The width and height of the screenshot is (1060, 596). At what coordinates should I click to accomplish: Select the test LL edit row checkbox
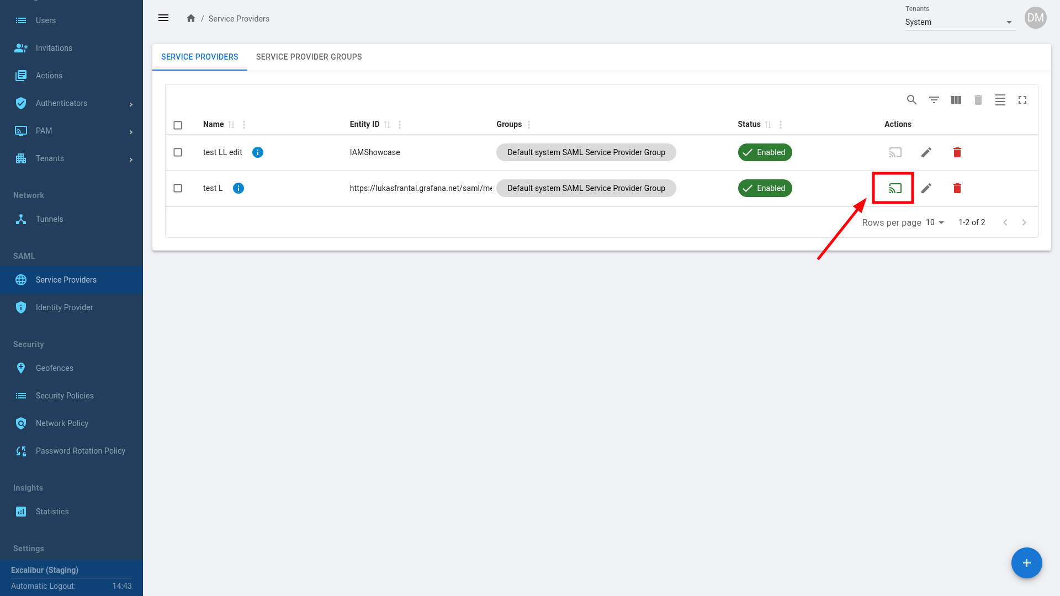(x=178, y=152)
